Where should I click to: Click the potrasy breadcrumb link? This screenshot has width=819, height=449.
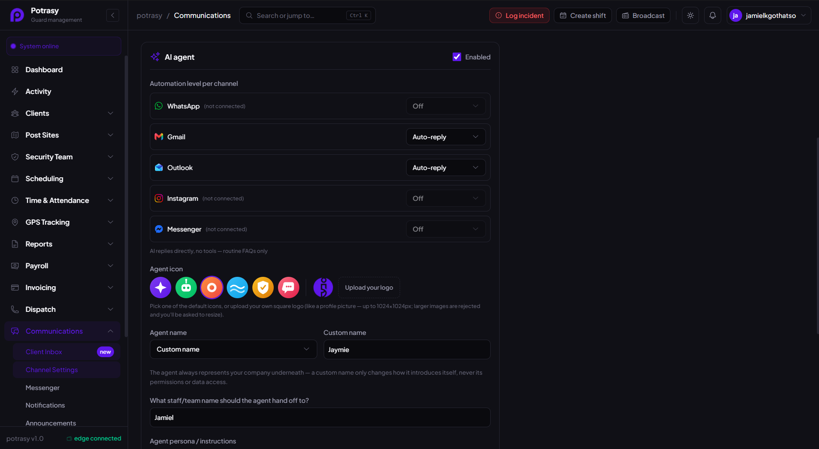pyautogui.click(x=149, y=15)
